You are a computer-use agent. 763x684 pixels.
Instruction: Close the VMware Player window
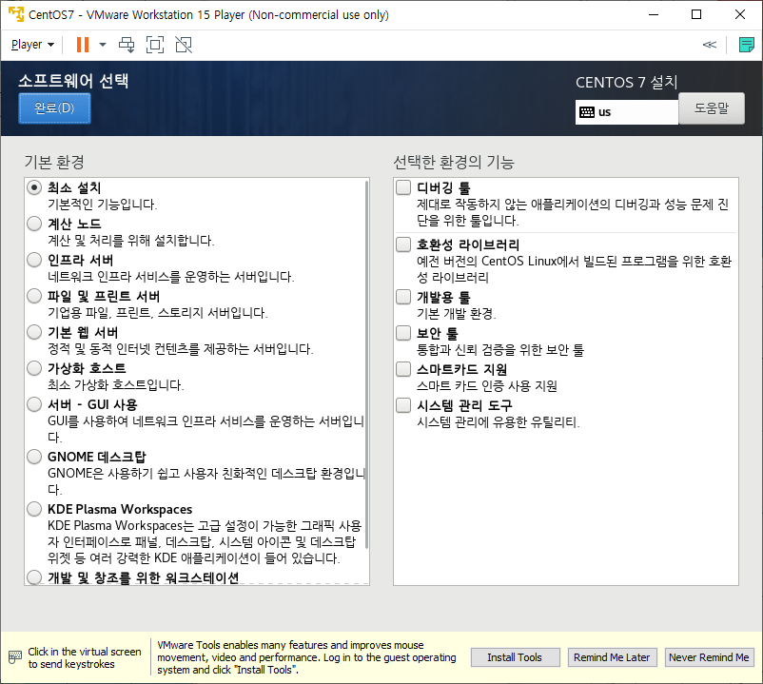pos(739,14)
